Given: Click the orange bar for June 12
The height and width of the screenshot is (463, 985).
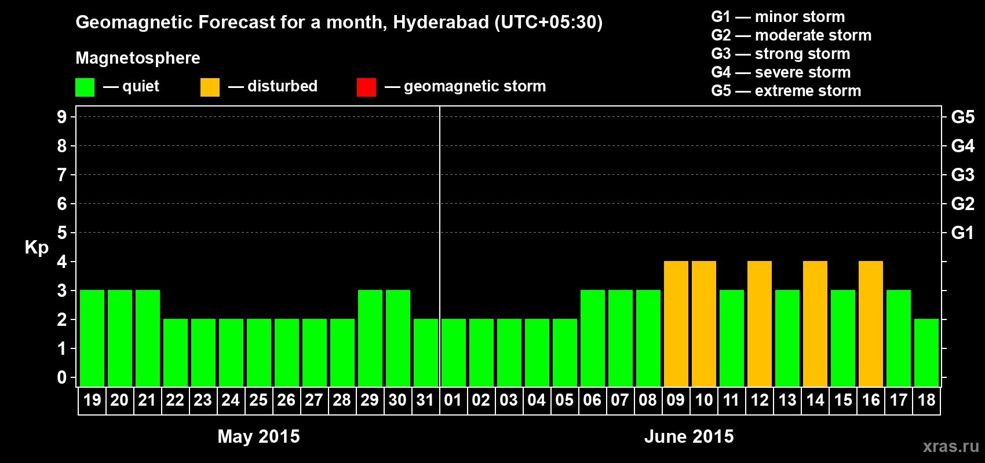Looking at the screenshot, I should pos(760,324).
